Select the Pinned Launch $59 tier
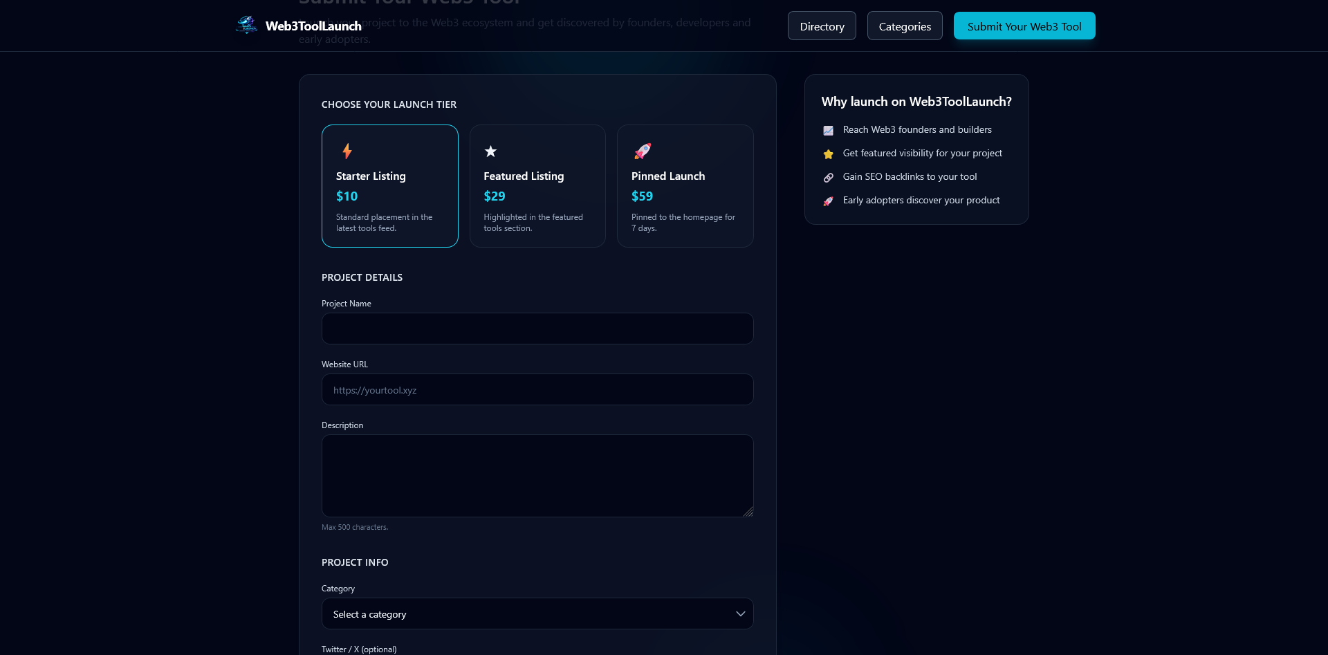 tap(685, 186)
